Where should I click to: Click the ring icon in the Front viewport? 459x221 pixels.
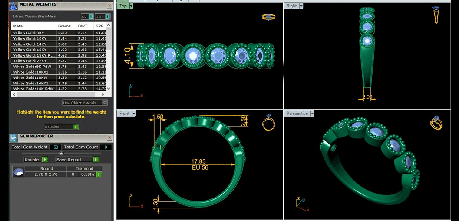(x=268, y=122)
